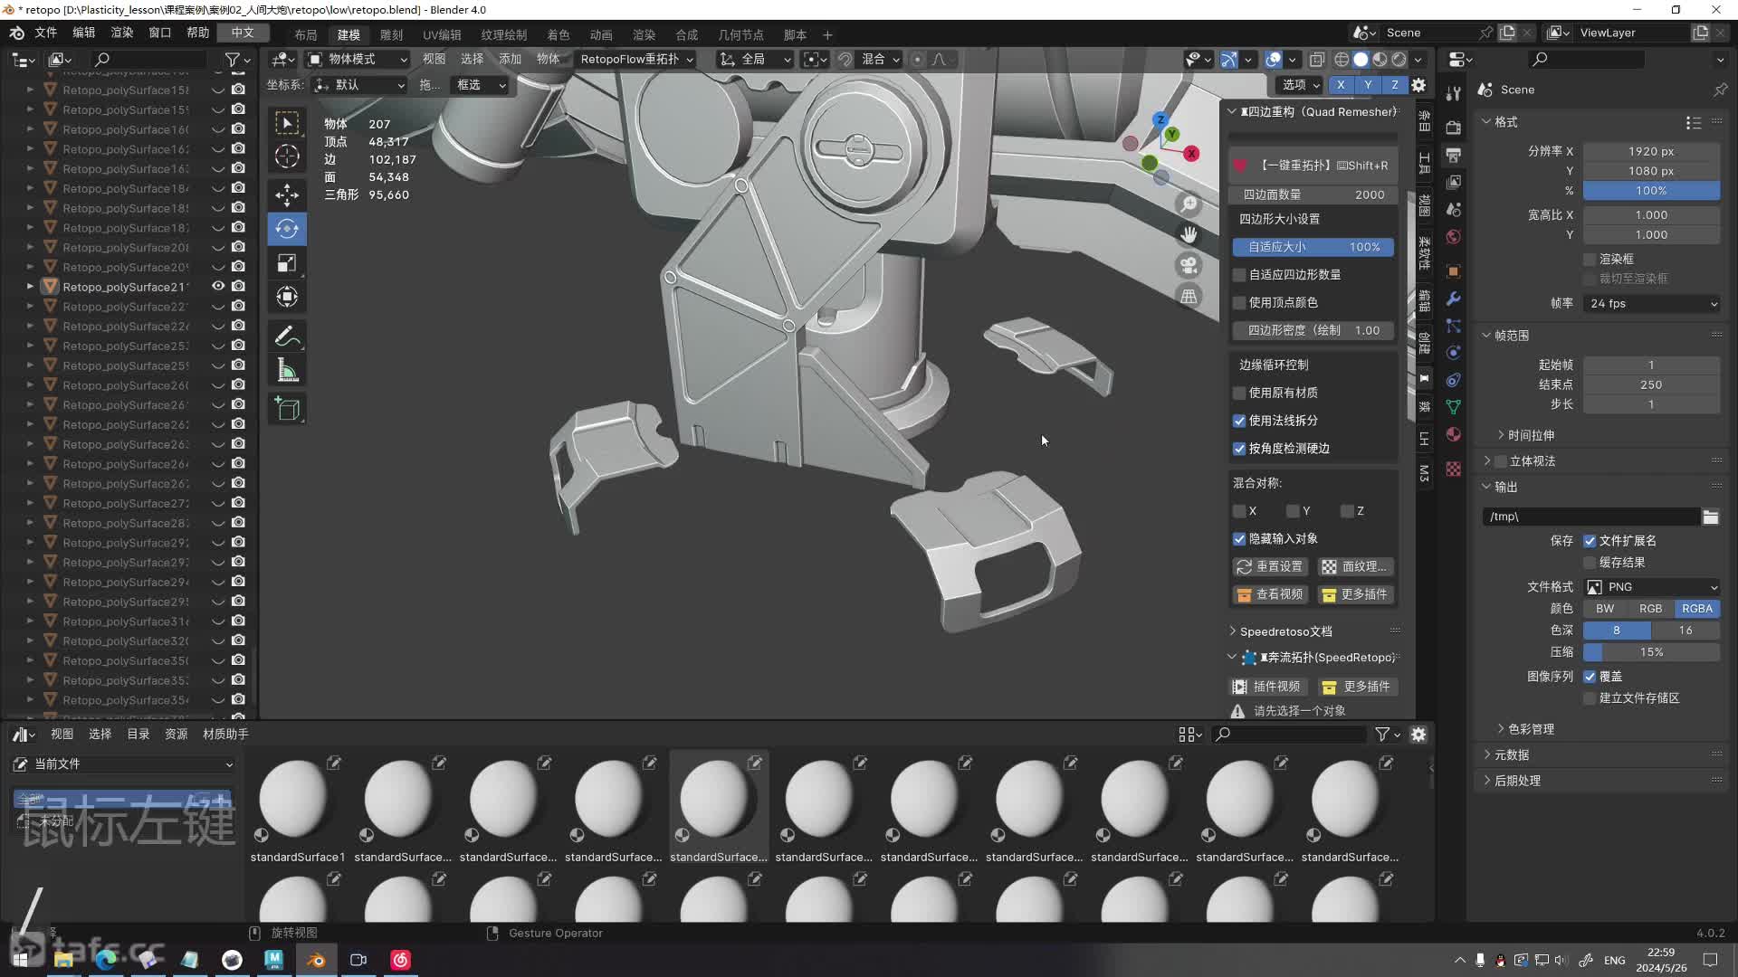Activate the Scale tool
This screenshot has height=977, width=1738.
click(287, 263)
